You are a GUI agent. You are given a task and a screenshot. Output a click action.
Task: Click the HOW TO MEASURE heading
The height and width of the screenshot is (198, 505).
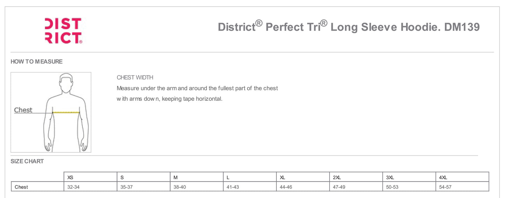click(x=37, y=62)
